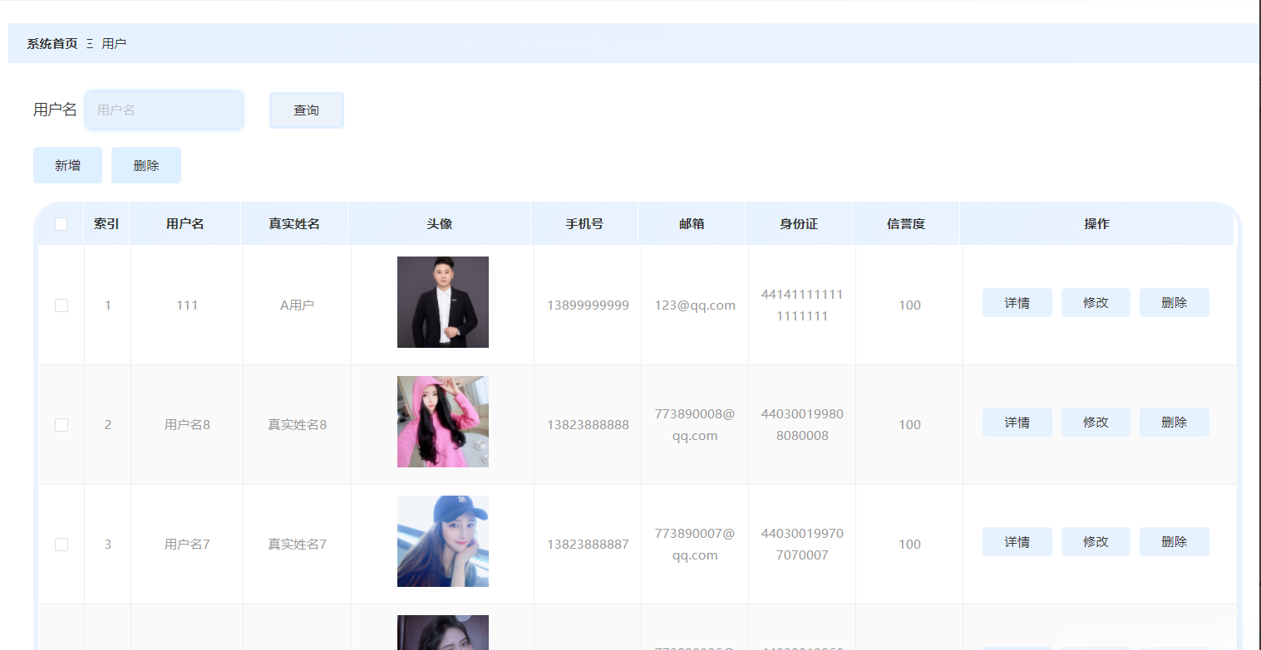1261x650 pixels.
Task: Click 删除 in the 用户名8 row
Action: [x=1175, y=423]
